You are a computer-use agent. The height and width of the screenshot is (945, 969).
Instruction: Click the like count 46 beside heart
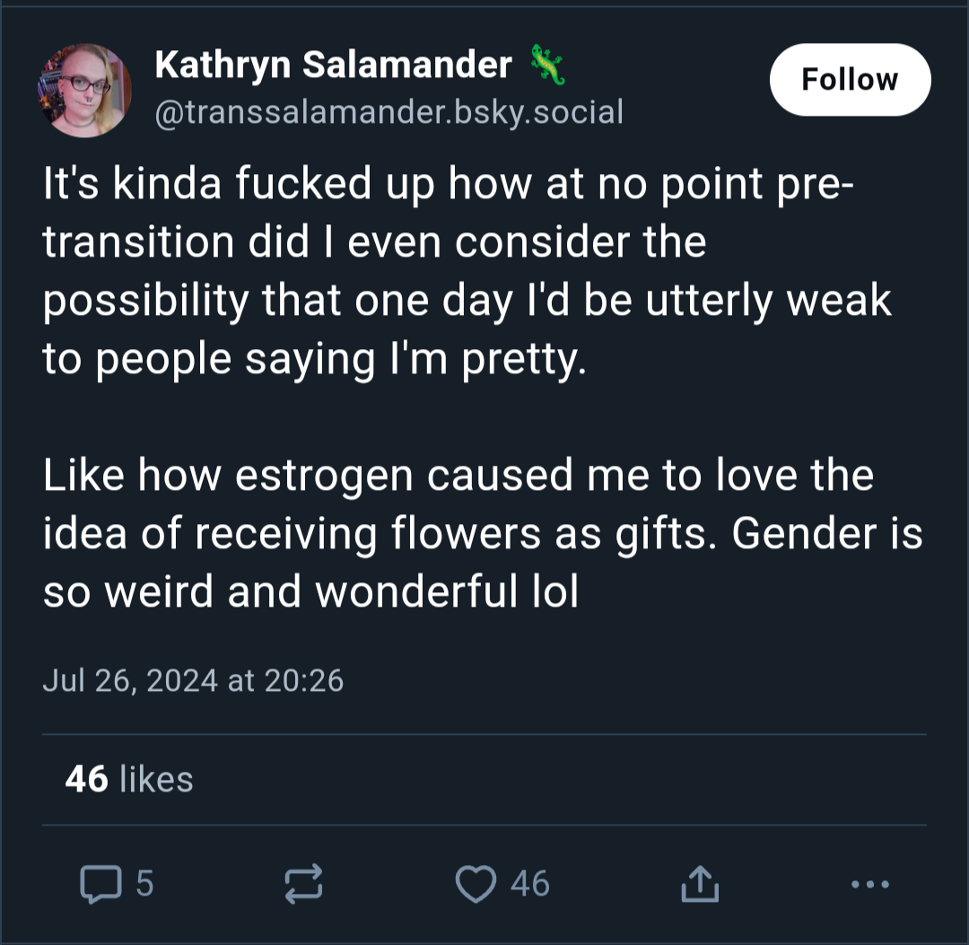[x=529, y=883]
